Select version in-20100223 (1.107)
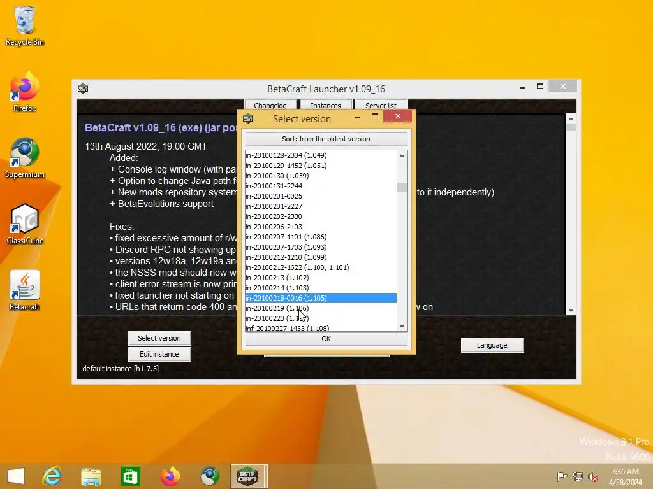 tap(321, 318)
